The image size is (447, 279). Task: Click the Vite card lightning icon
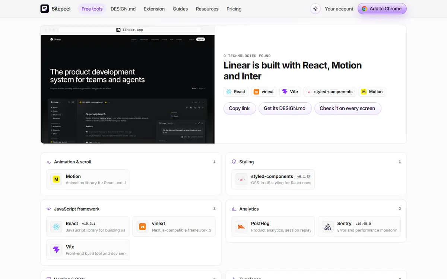(x=56, y=250)
